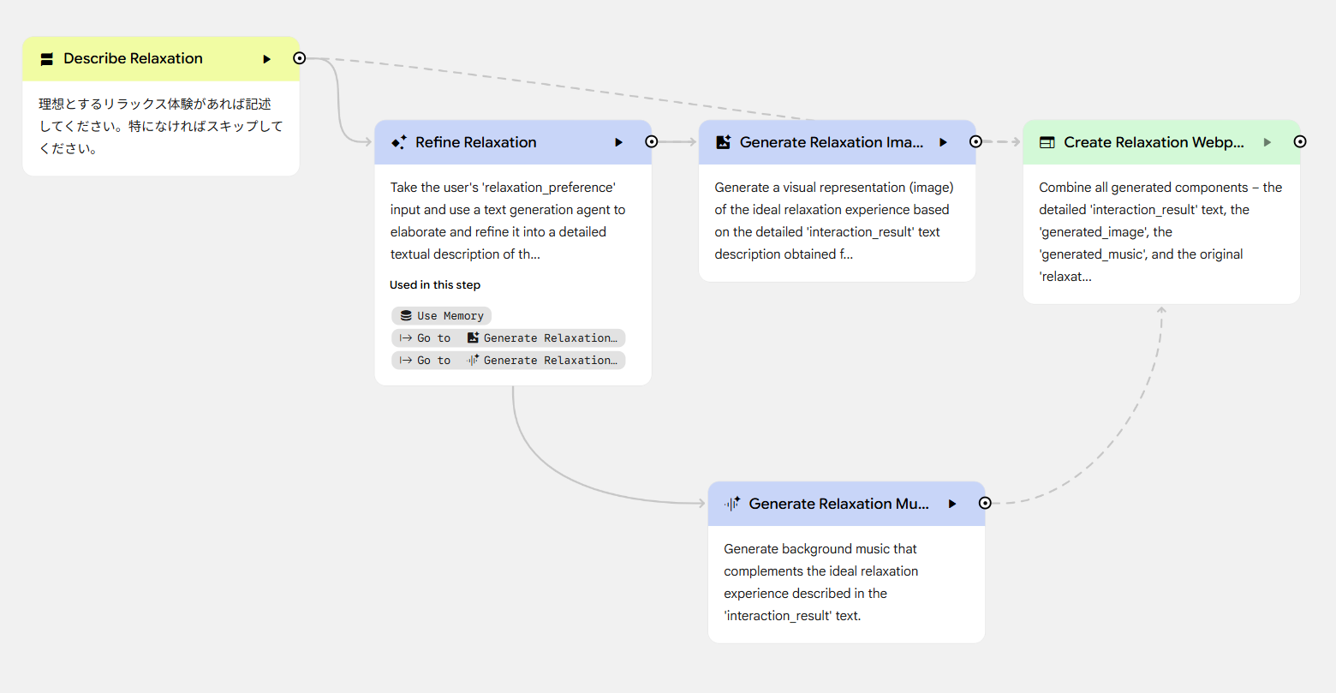Select the Refine Relaxation node title
Viewport: 1336px width, 693px height.
[x=476, y=142]
